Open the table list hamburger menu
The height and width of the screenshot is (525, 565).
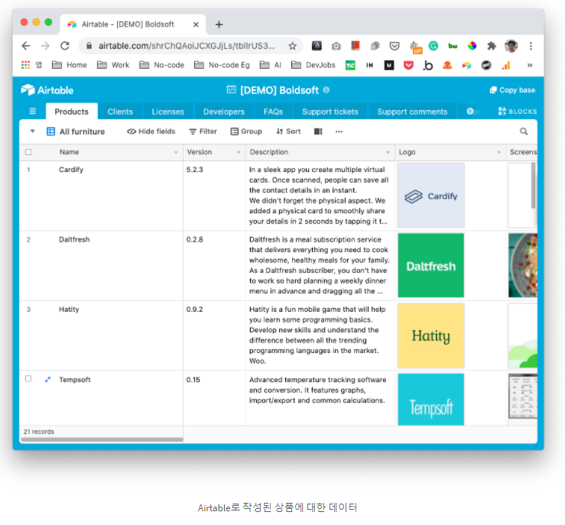click(32, 112)
